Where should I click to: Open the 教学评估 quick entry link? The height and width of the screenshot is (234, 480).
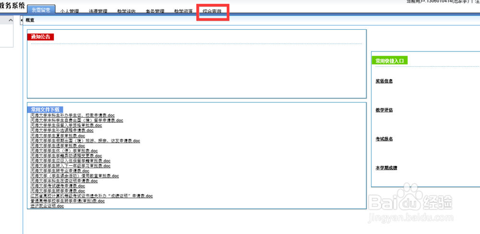[384, 110]
